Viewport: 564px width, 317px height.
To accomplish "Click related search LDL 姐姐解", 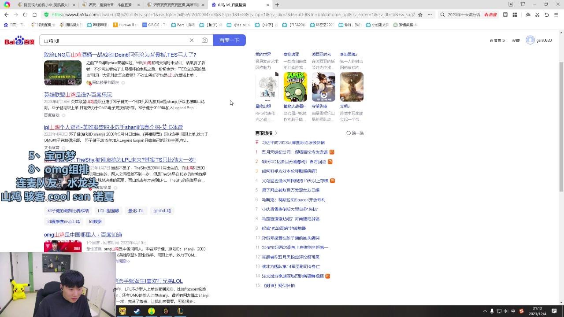I will (x=108, y=211).
